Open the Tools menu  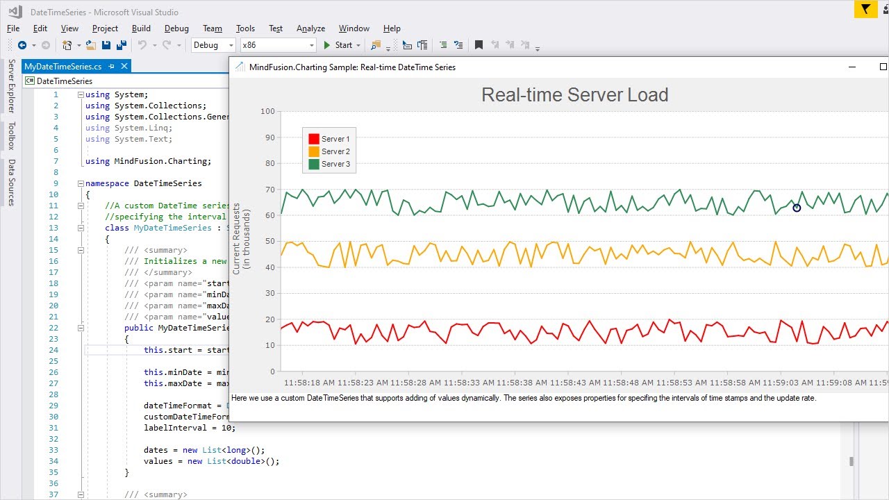(245, 28)
